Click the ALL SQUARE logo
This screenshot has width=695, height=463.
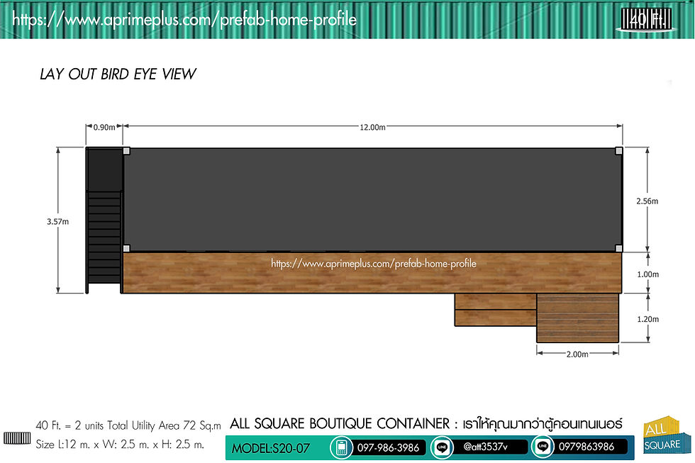[x=662, y=436]
